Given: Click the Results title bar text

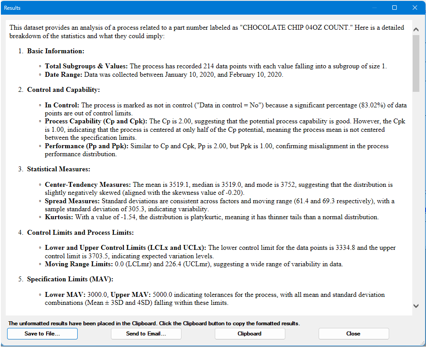Looking at the screenshot, I should coord(12,8).
